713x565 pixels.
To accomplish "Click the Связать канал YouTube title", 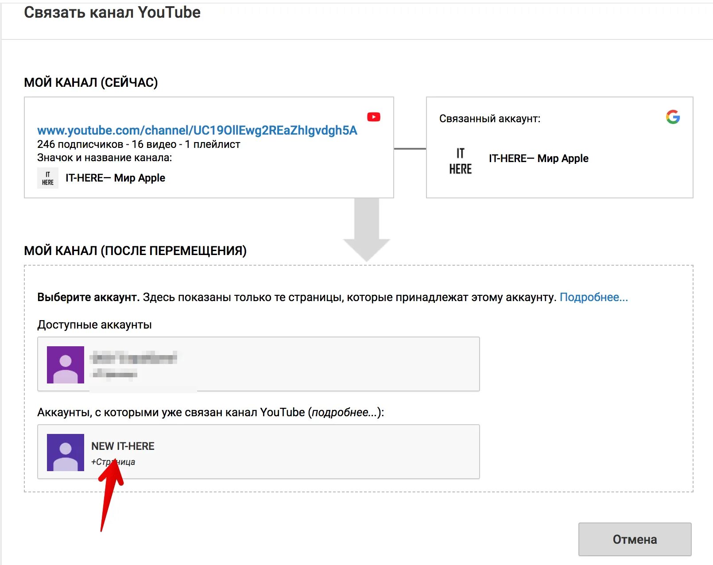I will point(112,12).
